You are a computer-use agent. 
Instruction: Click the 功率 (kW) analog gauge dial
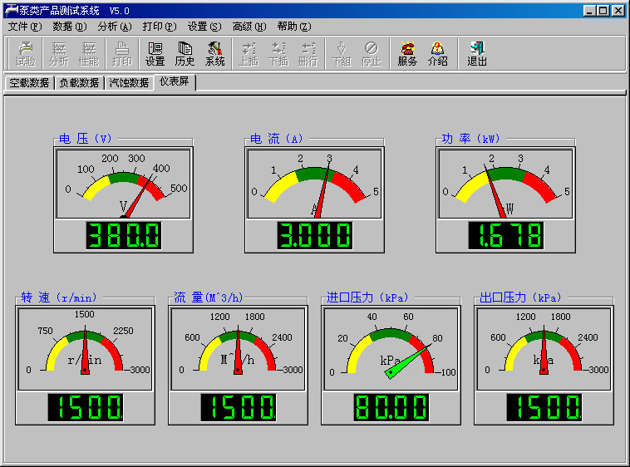point(506,184)
